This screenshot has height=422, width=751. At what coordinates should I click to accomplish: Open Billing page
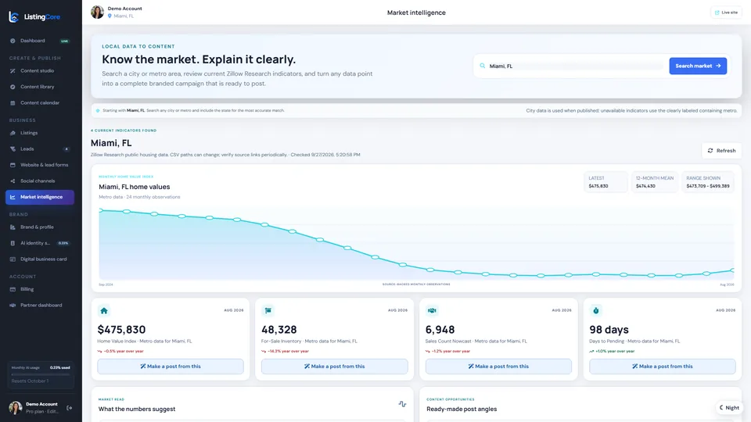pyautogui.click(x=40, y=289)
